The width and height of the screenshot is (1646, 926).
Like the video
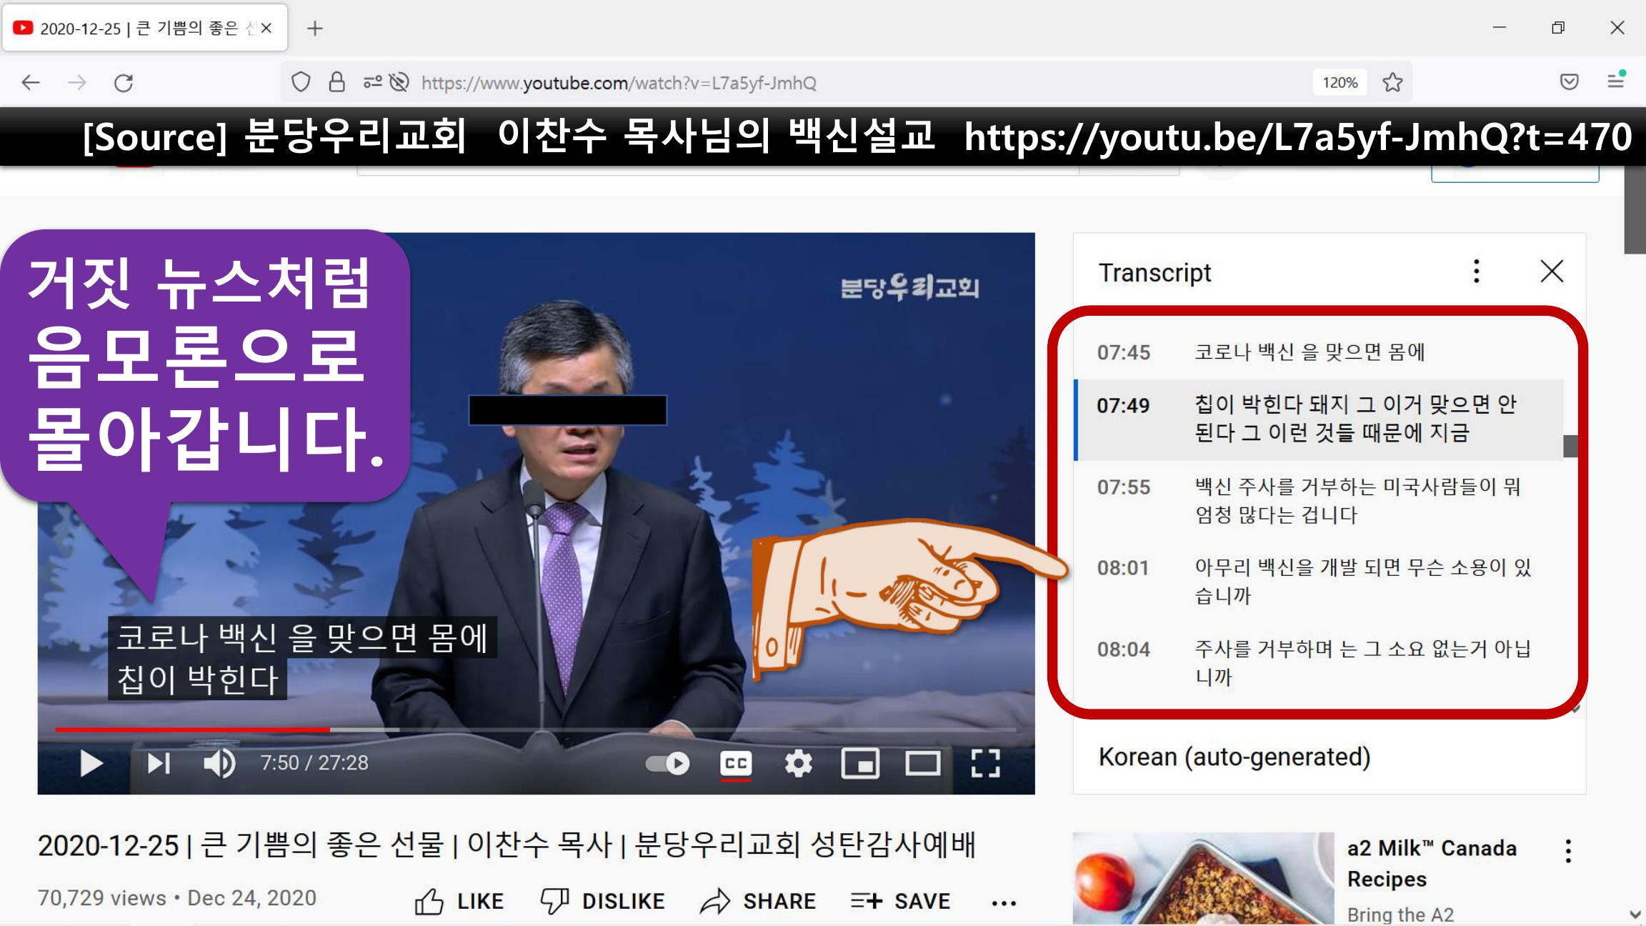459,901
